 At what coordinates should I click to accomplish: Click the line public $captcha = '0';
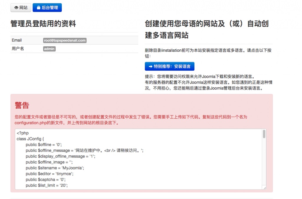[46, 180]
